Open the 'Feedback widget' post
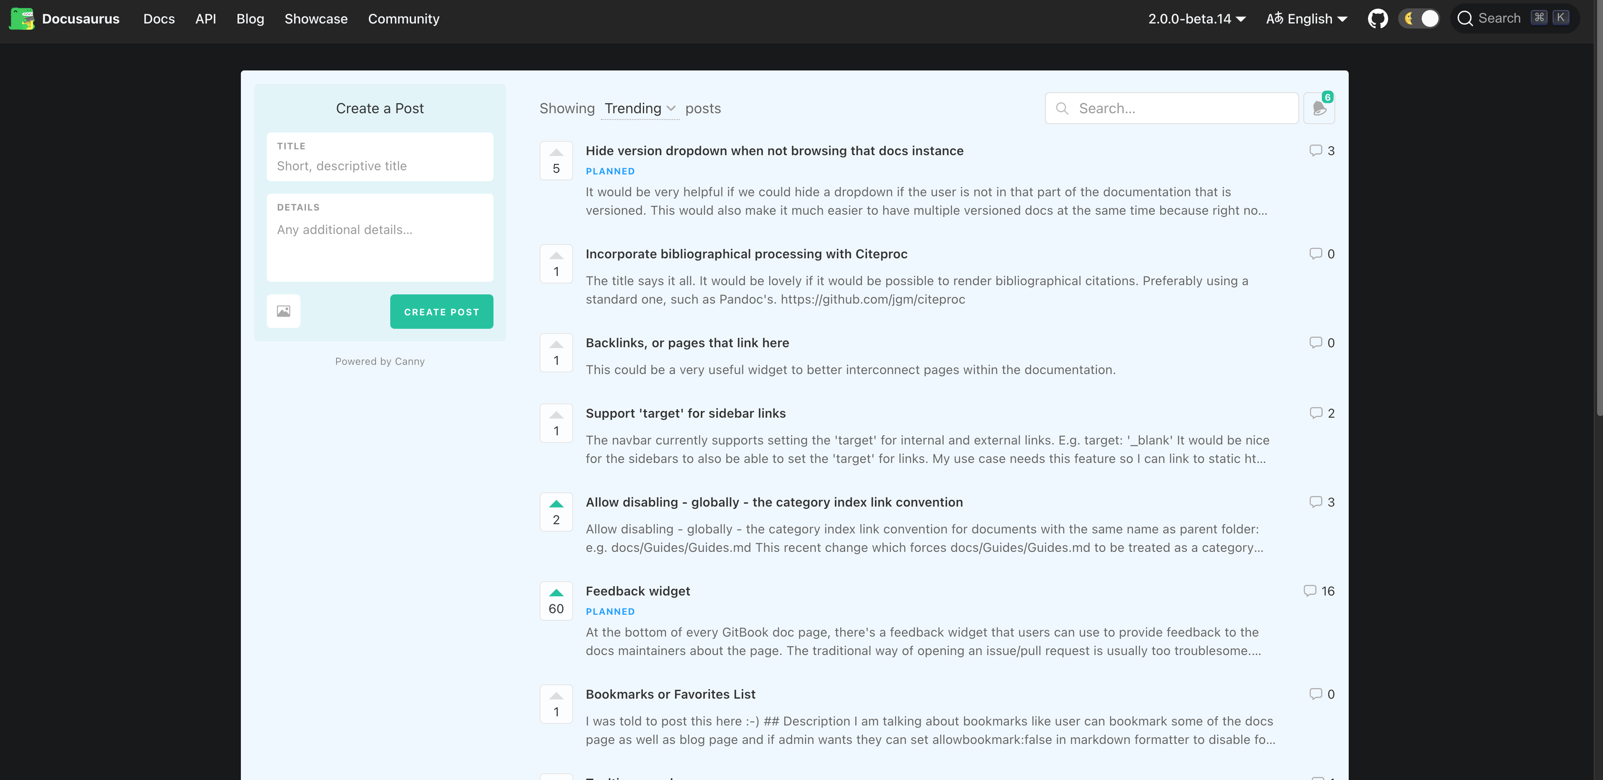This screenshot has height=780, width=1603. coord(638,591)
